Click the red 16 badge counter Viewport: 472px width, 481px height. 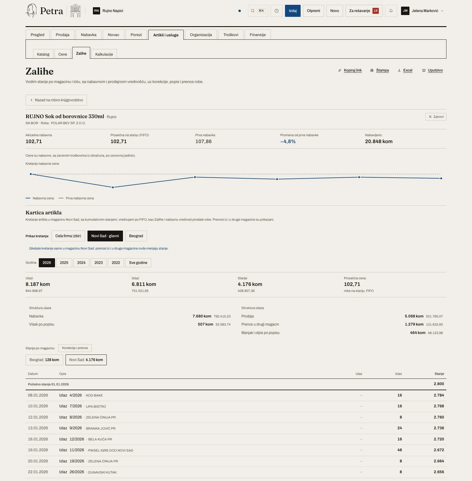pyautogui.click(x=375, y=11)
